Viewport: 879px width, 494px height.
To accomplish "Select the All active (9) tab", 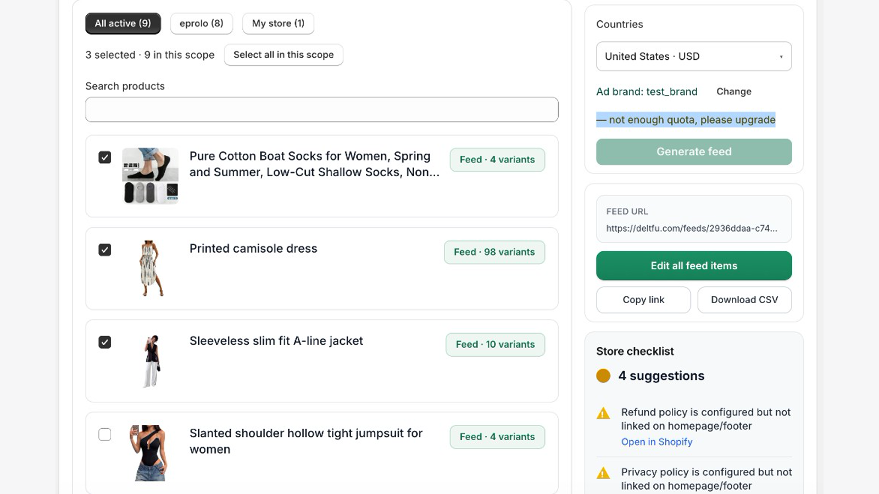I will coord(123,24).
